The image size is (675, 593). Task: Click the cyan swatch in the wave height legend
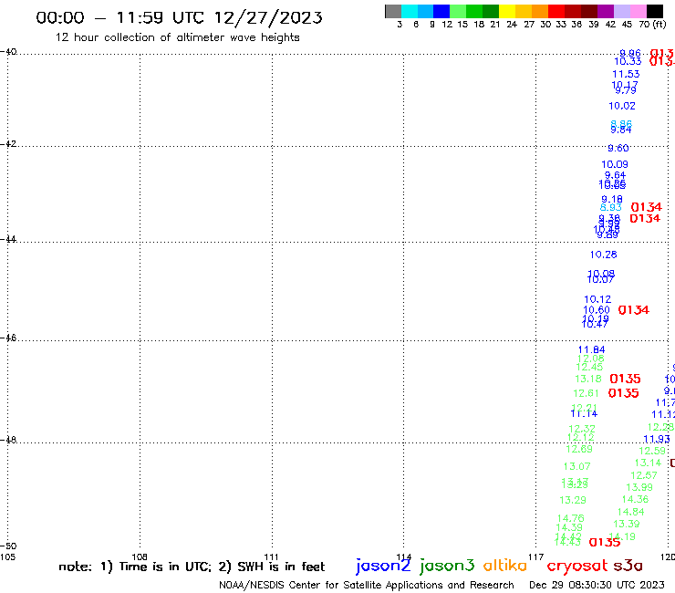click(409, 11)
